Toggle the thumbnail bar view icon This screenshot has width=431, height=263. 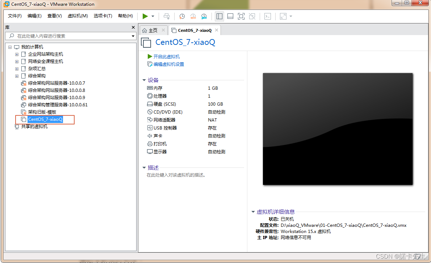230,16
